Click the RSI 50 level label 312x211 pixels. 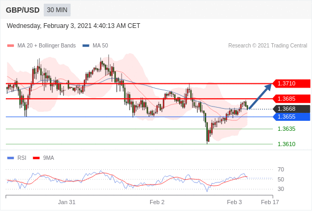(x=281, y=179)
